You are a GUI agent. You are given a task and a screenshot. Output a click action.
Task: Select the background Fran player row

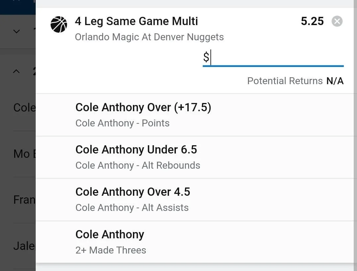coord(24,200)
